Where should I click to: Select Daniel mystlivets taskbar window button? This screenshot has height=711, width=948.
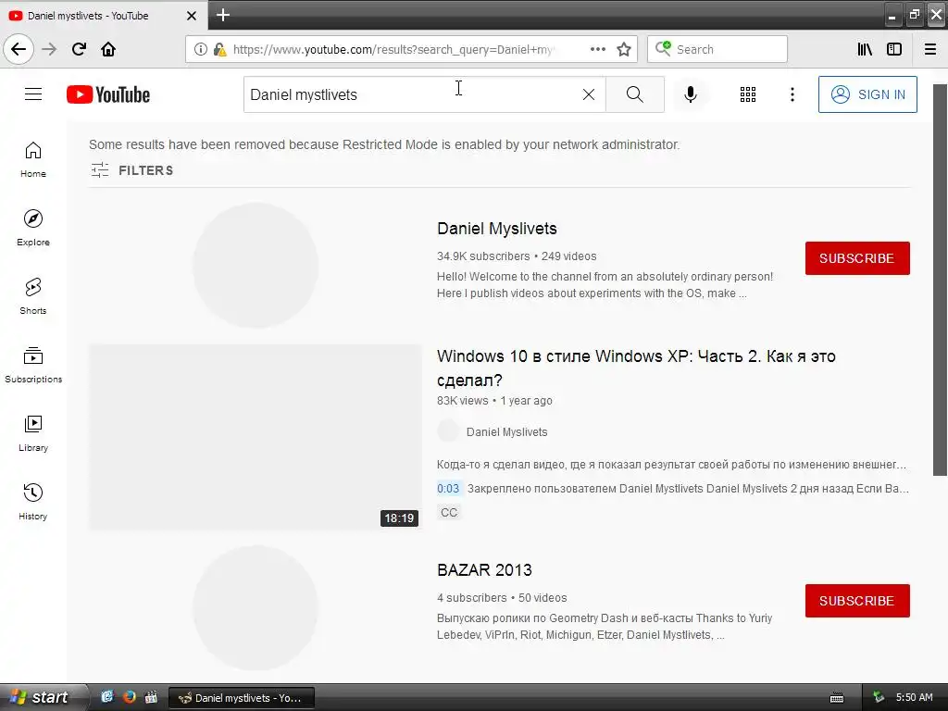pyautogui.click(x=242, y=698)
